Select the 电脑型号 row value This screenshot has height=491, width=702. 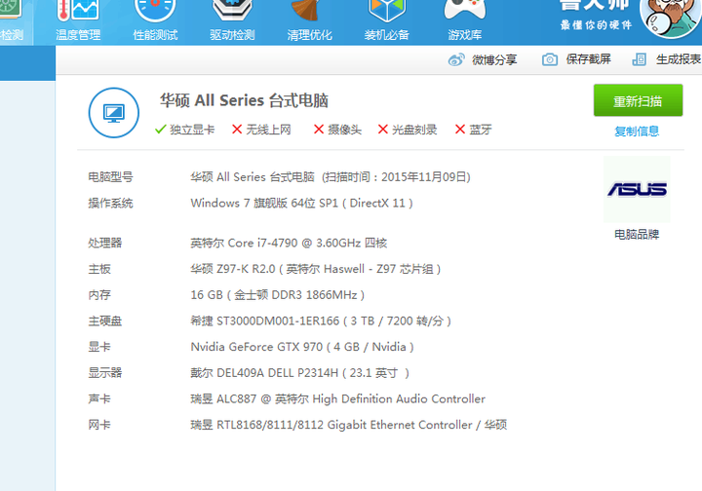click(331, 177)
